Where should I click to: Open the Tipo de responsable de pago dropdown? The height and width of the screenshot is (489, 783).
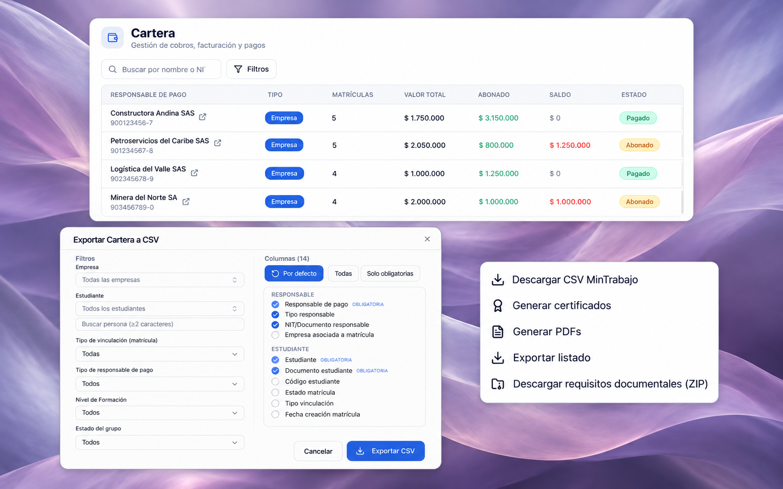point(160,384)
